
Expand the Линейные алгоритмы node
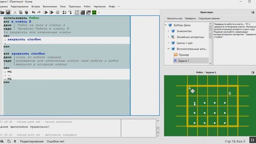point(168,37)
